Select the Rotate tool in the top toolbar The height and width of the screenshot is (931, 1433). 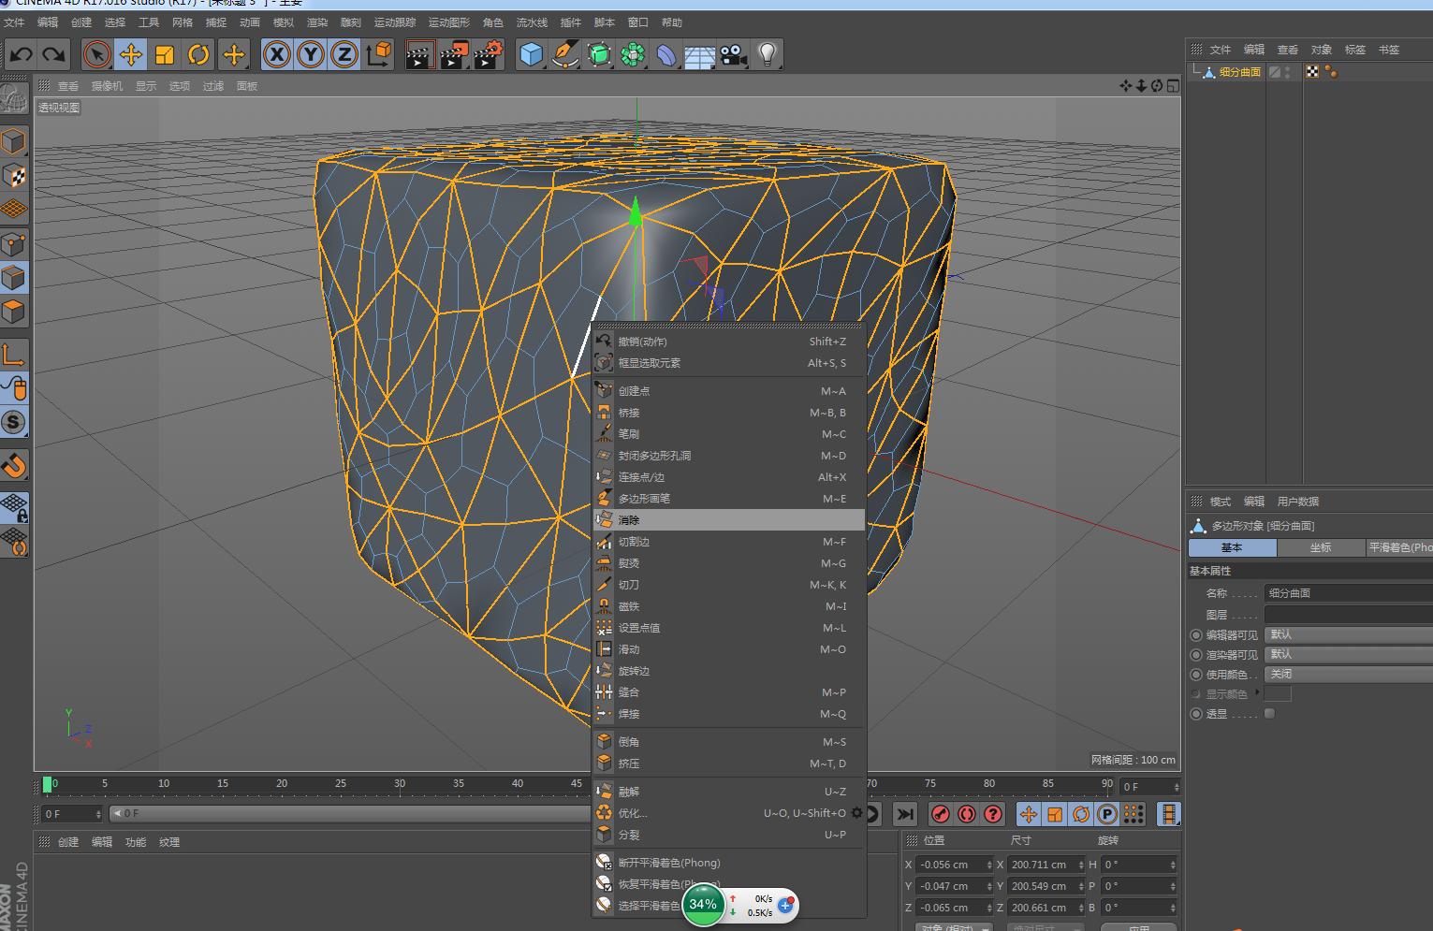(x=198, y=55)
